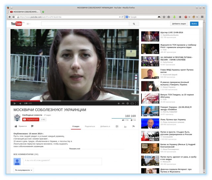Select the 'Поделиться' tab

tap(90, 126)
